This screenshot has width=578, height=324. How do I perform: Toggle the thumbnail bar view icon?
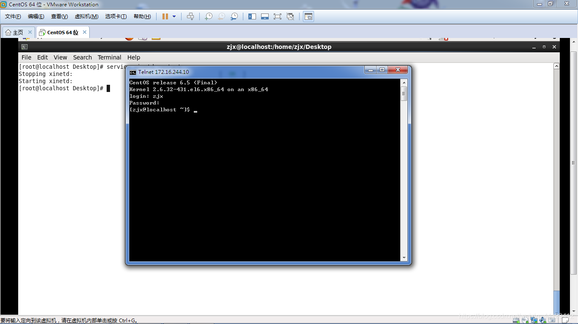point(265,16)
